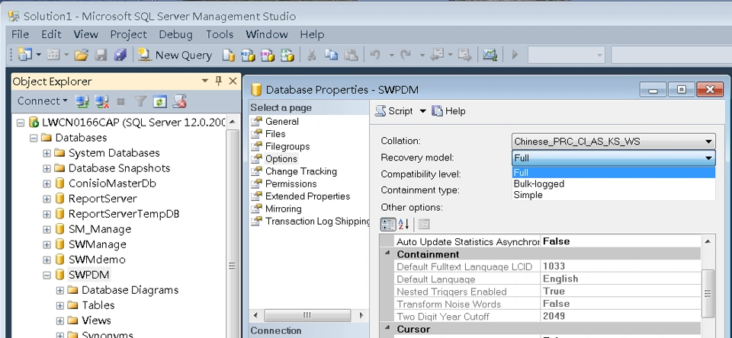Image resolution: width=732 pixels, height=338 pixels.
Task: Open the Files page
Action: coord(275,134)
